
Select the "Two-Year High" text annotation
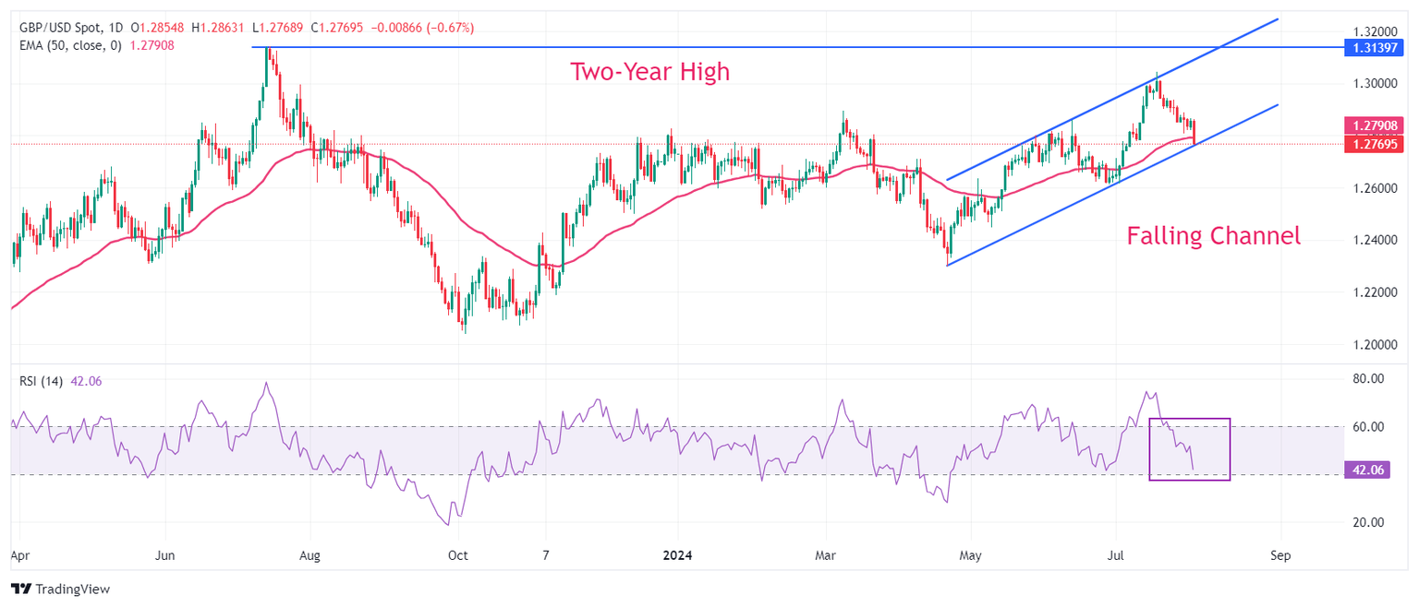point(649,72)
